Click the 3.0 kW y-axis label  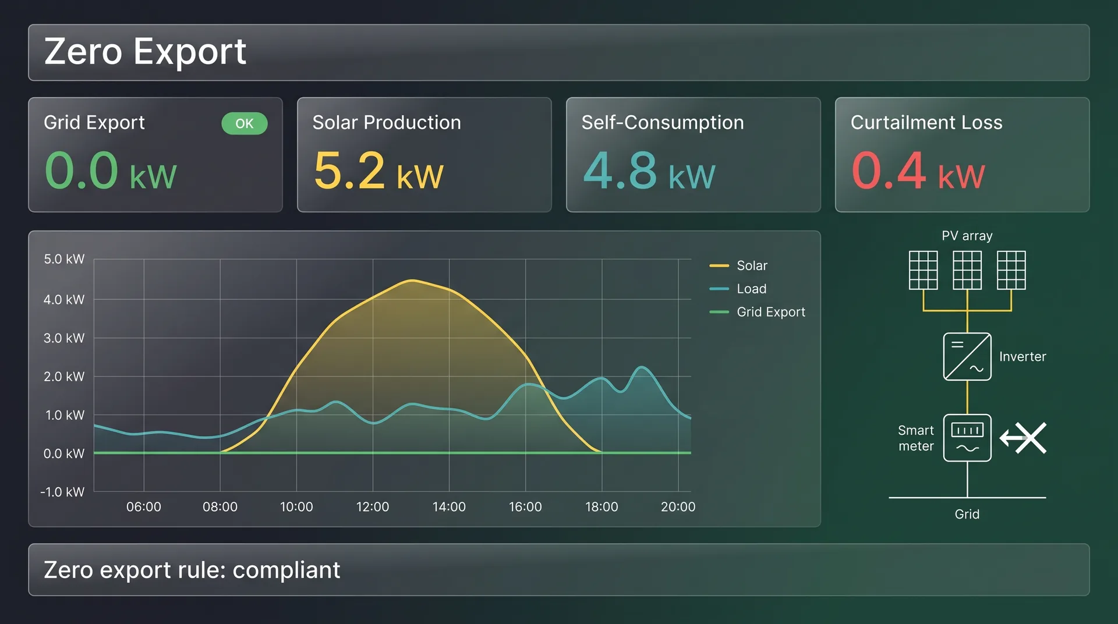64,338
